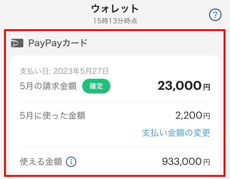Tap the 円 symbol beside 933,000
This screenshot has width=230, height=179.
(207, 162)
